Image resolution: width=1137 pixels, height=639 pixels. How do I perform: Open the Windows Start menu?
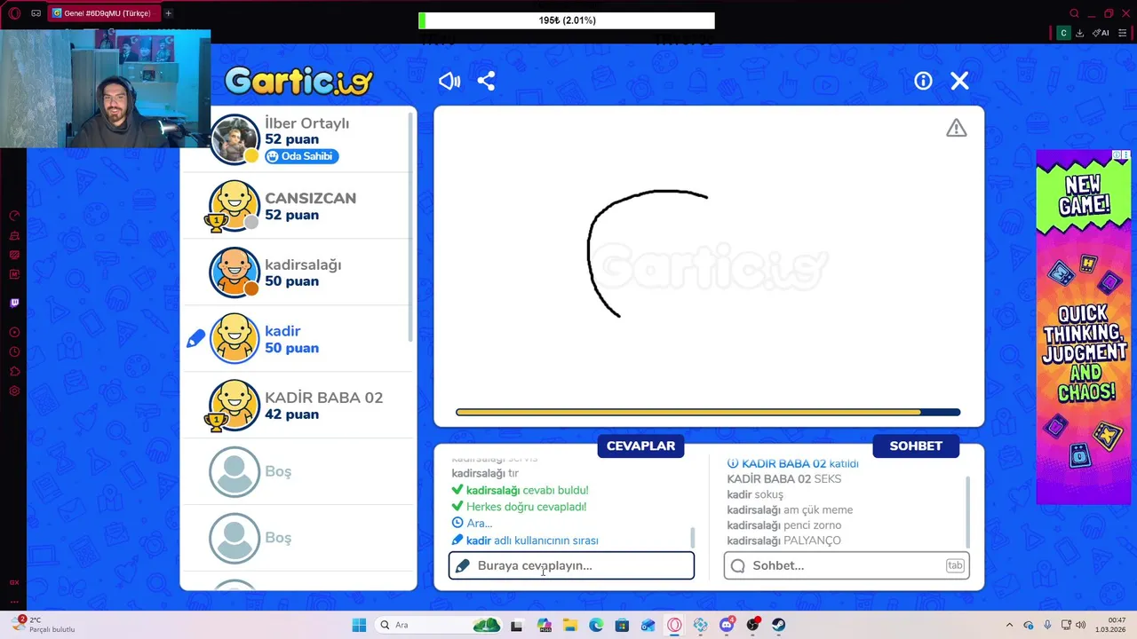(359, 625)
